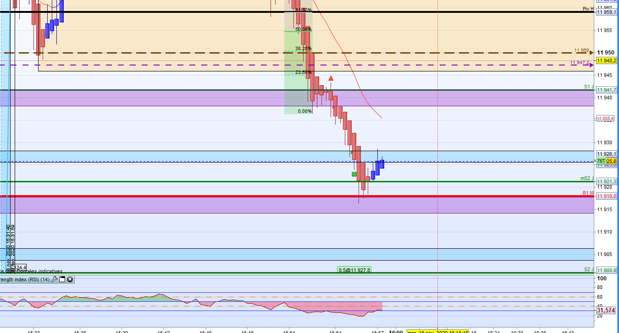Click the R1 M resistance label
Screen dimensions: 619x333
588,193
